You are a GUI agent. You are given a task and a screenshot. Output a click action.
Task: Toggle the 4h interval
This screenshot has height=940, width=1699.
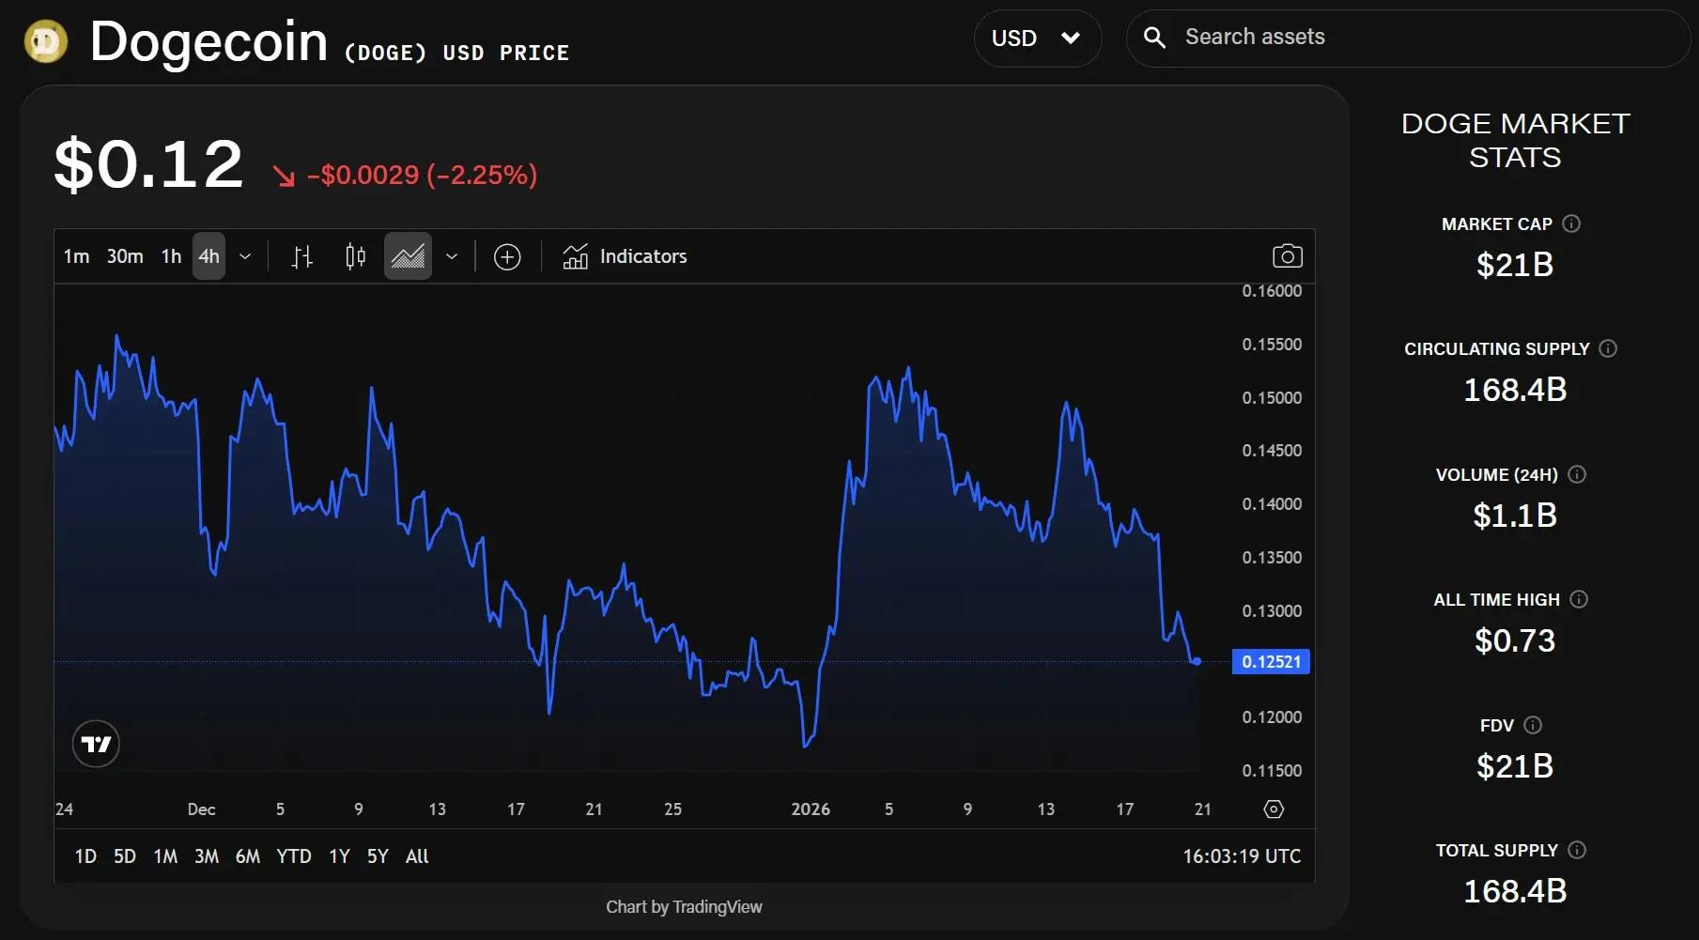coord(209,256)
